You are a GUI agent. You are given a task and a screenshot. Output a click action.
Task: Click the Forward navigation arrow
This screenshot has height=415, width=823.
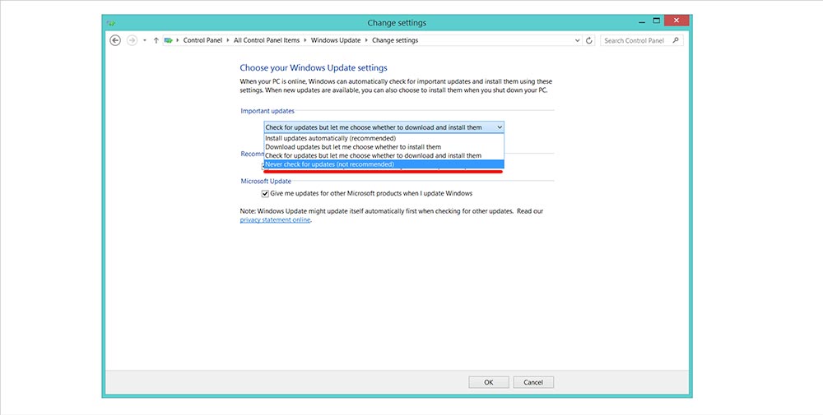click(132, 40)
